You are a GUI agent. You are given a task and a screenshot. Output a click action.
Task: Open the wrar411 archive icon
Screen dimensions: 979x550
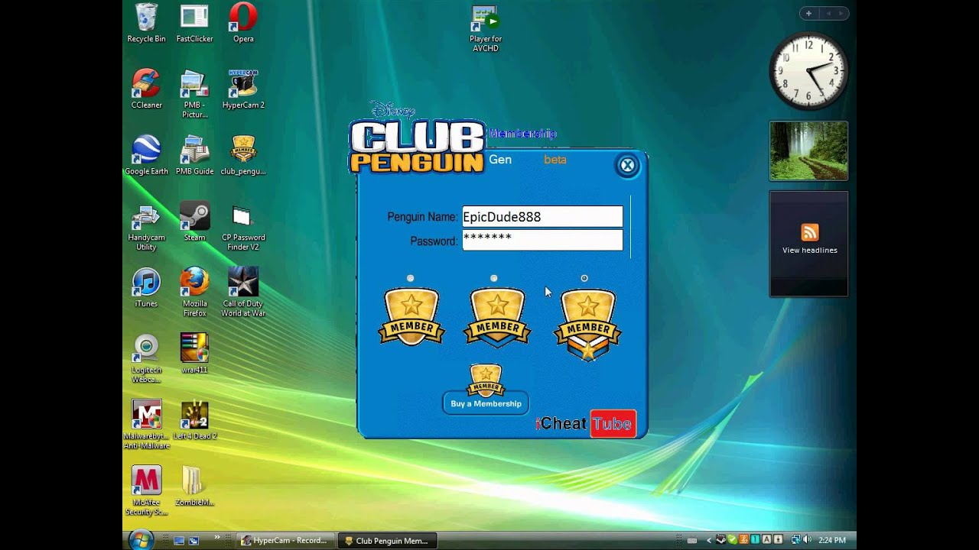point(194,354)
